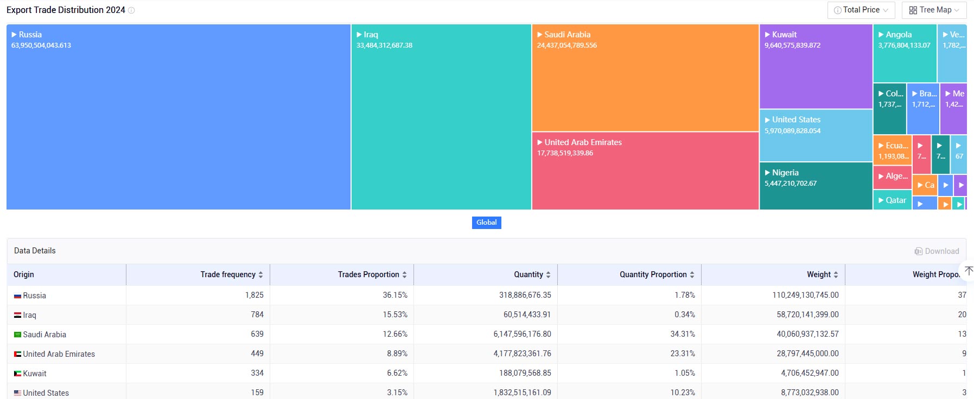Click the Russia flag icon in the table
The image size is (974, 399).
[17, 296]
